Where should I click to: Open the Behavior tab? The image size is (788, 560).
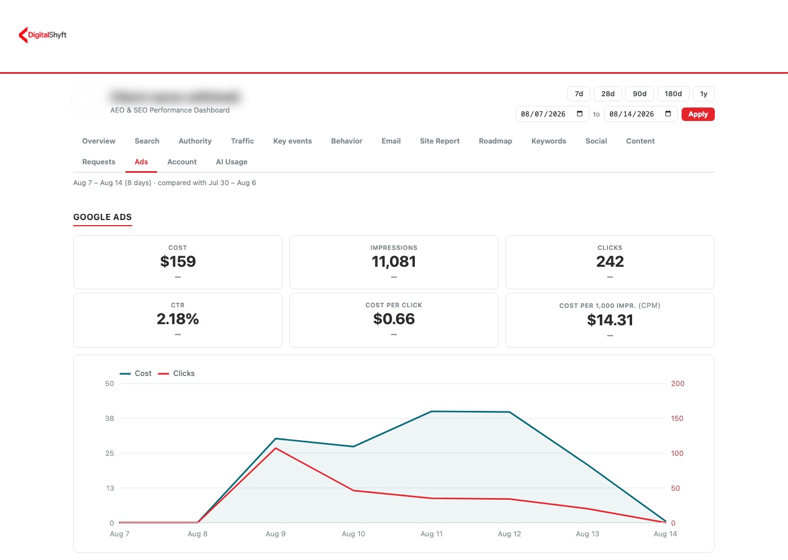click(x=347, y=141)
